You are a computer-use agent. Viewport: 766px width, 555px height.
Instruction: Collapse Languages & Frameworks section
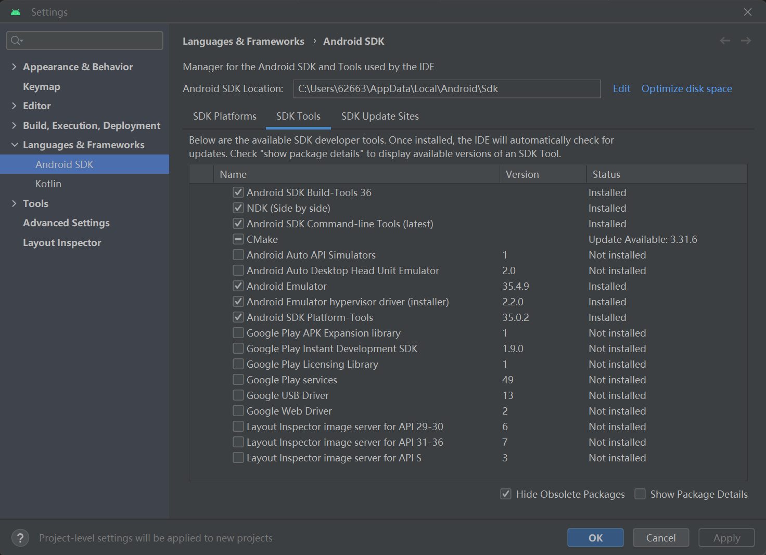[x=14, y=145]
